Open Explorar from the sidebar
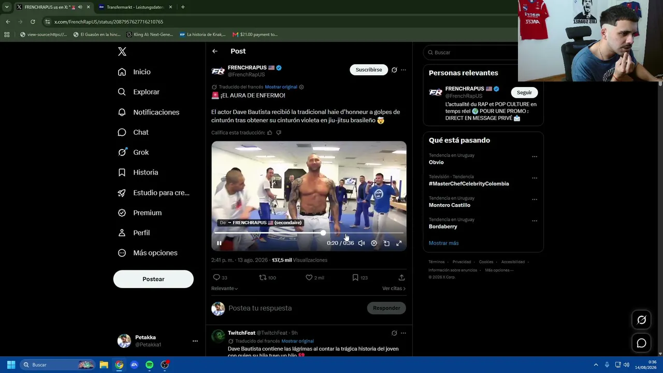 click(x=138, y=92)
